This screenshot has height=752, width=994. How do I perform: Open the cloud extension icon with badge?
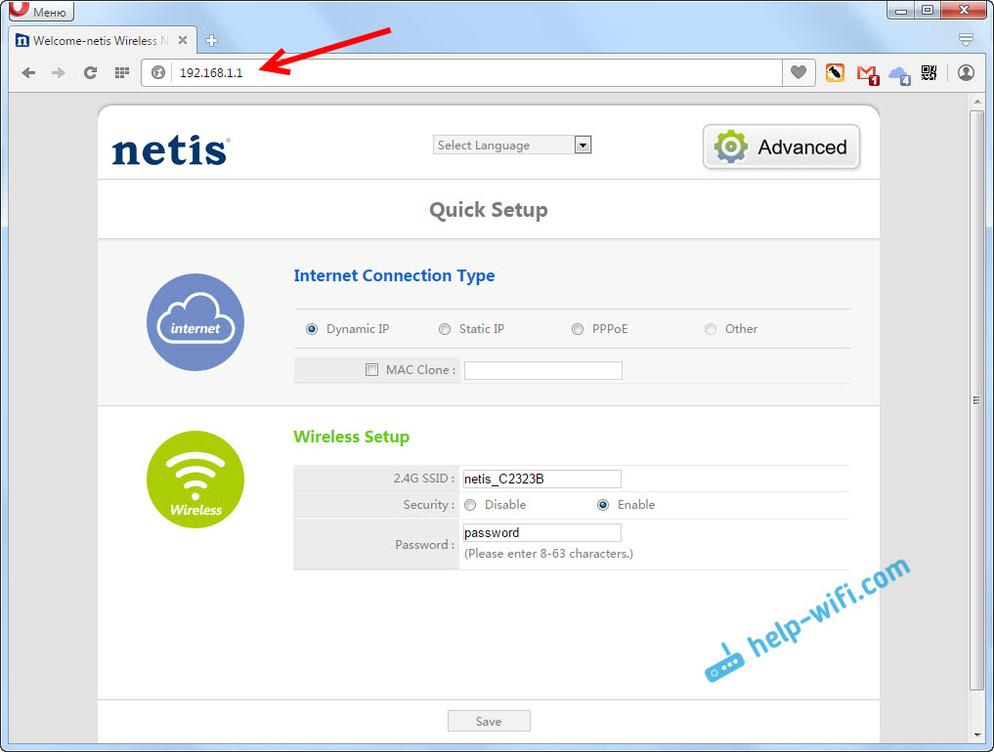coord(899,75)
